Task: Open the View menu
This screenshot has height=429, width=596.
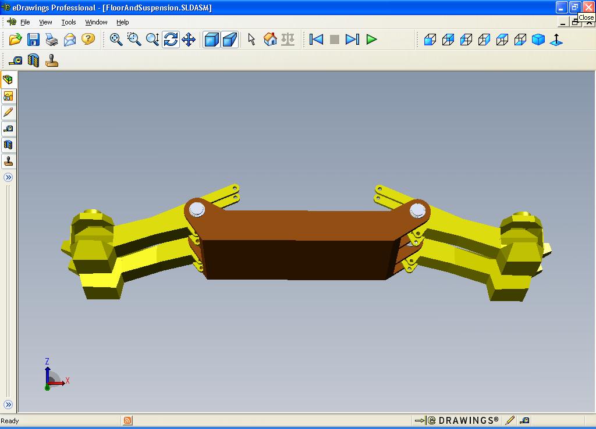Action: (45, 23)
